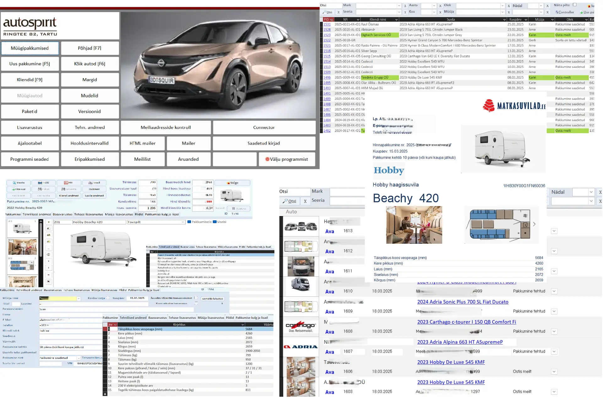Delete the offer using the Kustuta button
Screen dimensions: 603x402
239,209
